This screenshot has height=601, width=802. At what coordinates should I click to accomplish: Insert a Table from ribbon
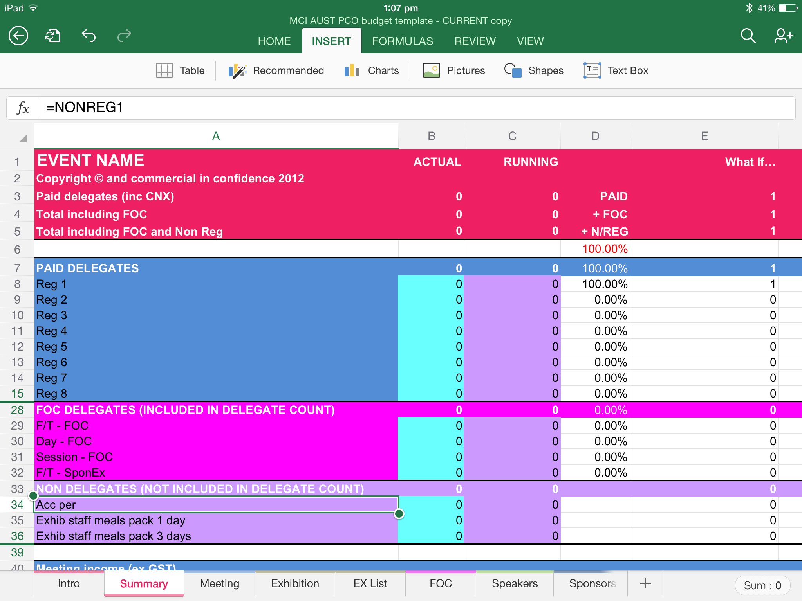tap(181, 70)
